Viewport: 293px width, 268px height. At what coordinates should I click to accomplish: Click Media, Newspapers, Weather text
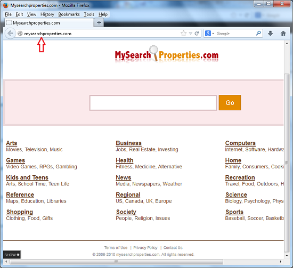149,184
